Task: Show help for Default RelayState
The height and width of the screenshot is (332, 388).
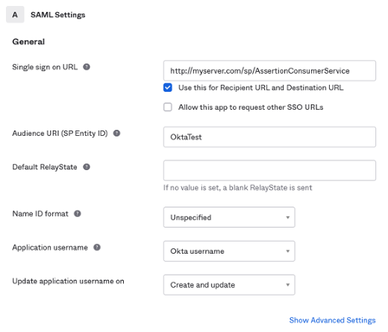Action: (x=87, y=167)
